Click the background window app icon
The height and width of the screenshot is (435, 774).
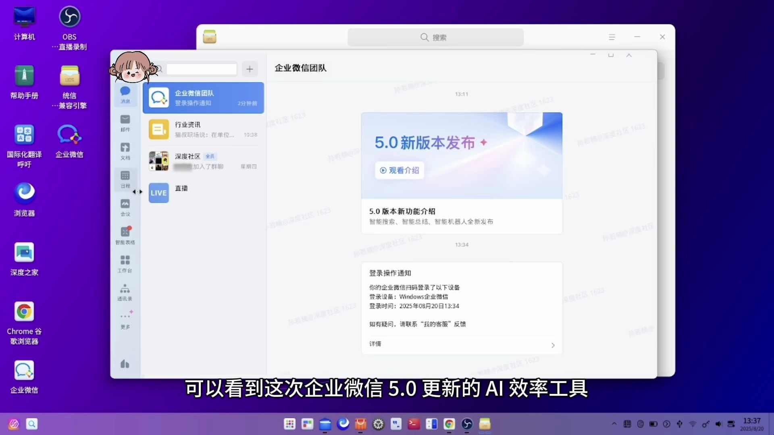point(210,37)
